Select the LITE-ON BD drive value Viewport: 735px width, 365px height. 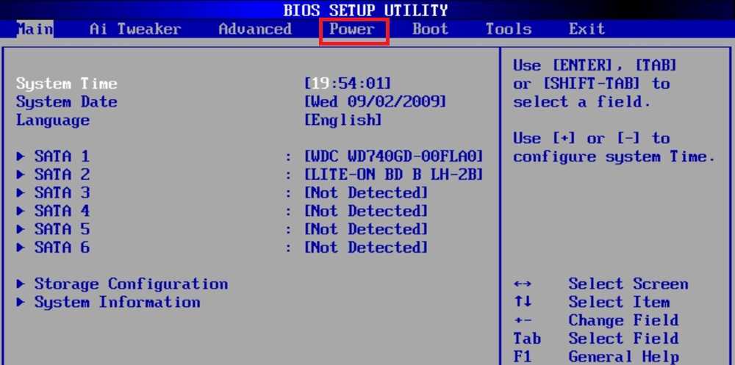(x=394, y=175)
